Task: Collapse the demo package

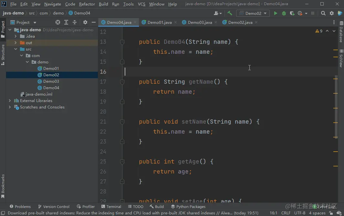Action: (27, 62)
